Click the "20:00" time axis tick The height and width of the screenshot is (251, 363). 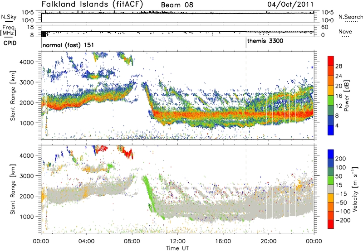pos(269,241)
